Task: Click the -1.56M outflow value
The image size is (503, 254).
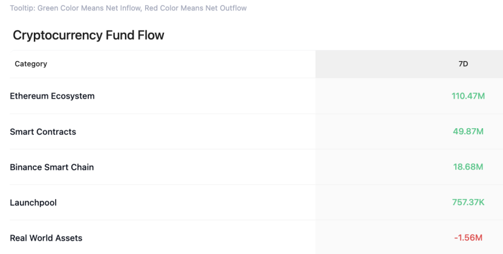Action: (x=468, y=238)
